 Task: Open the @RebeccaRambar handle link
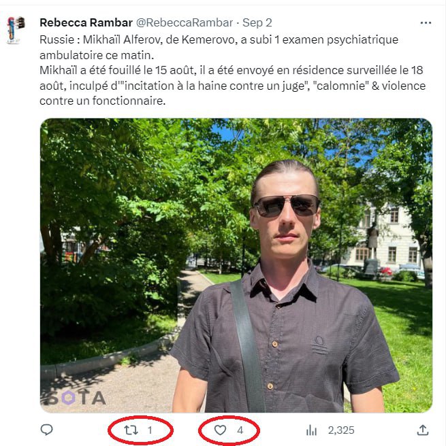[185, 22]
